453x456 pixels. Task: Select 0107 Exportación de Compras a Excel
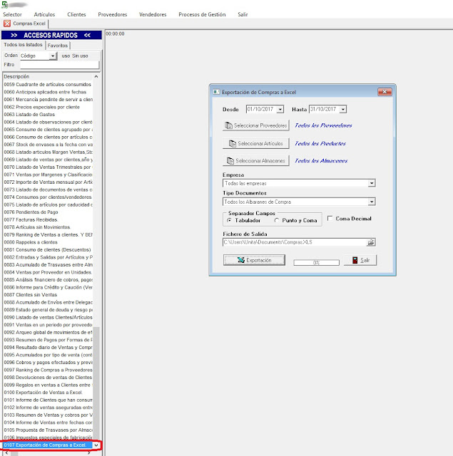click(x=48, y=445)
